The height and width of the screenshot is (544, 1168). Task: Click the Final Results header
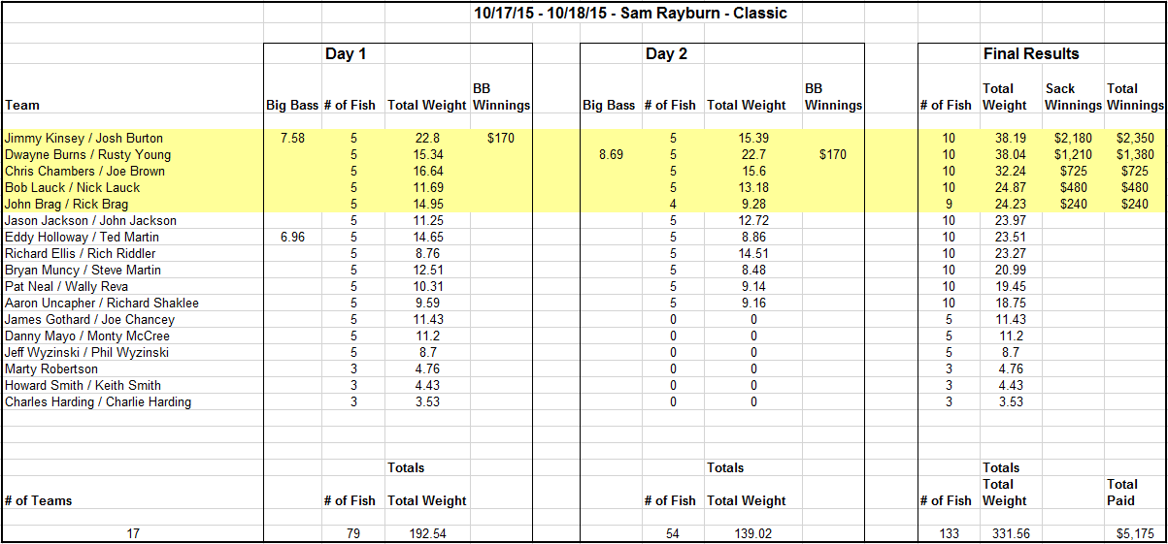[1031, 54]
